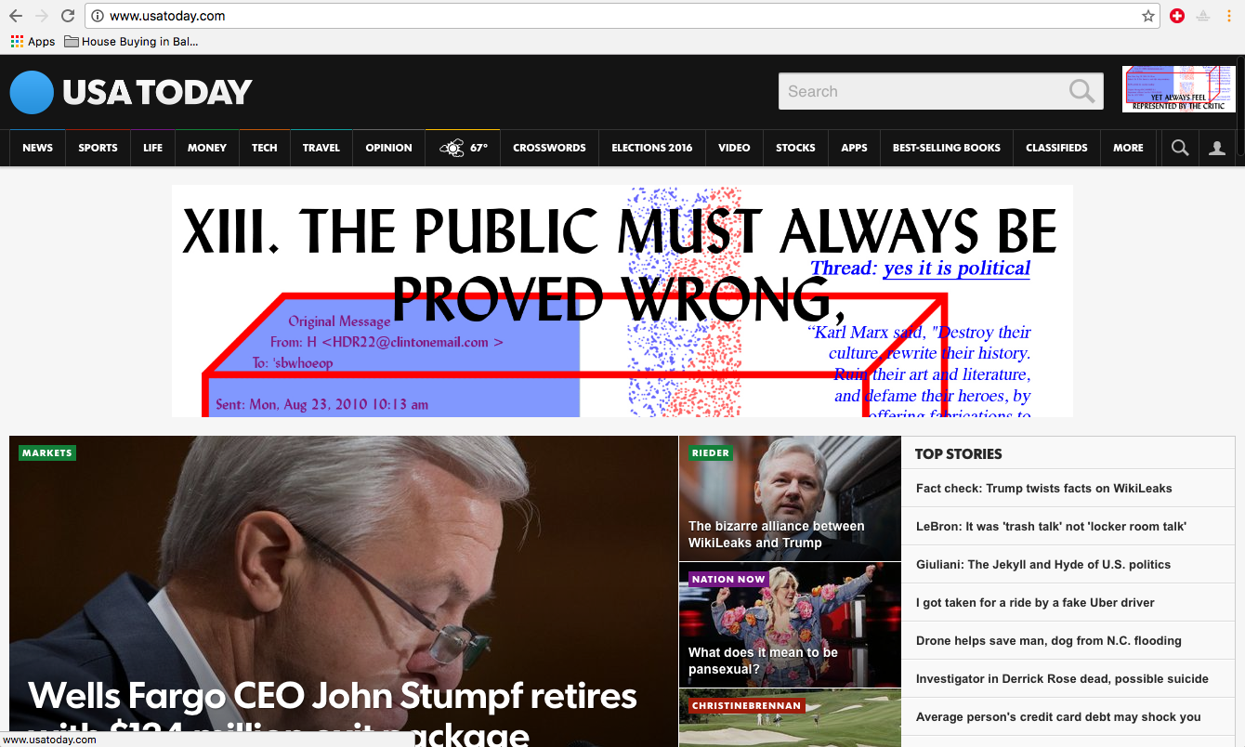Click the USA TODAY blue circle logo

pos(32,92)
